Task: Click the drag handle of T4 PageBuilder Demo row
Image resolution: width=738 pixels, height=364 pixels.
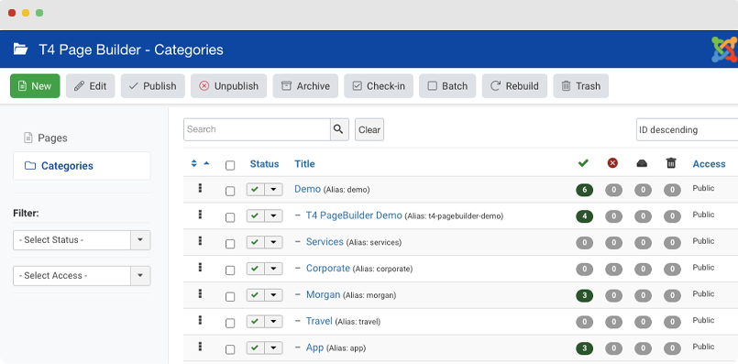Action: [200, 215]
